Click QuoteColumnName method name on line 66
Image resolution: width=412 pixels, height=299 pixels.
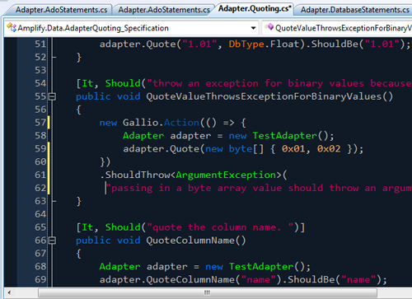pos(190,241)
